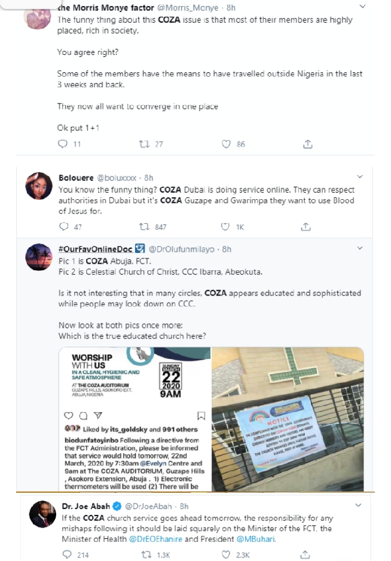Expand options menu on #OurFavOnlineDoc tweet

tap(360, 248)
